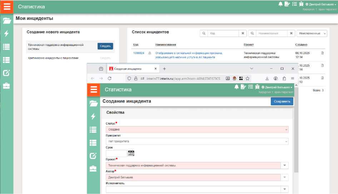Open incident name link Отображение в сигнальной информации
The height and width of the screenshot is (194, 338).
pos(189,55)
